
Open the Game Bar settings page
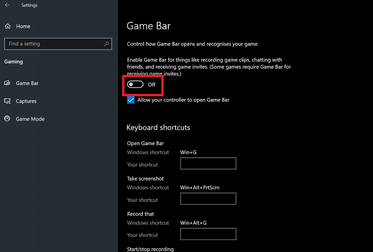coord(27,83)
